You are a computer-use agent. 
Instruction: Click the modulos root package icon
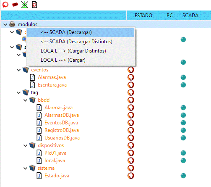pos(12,24)
